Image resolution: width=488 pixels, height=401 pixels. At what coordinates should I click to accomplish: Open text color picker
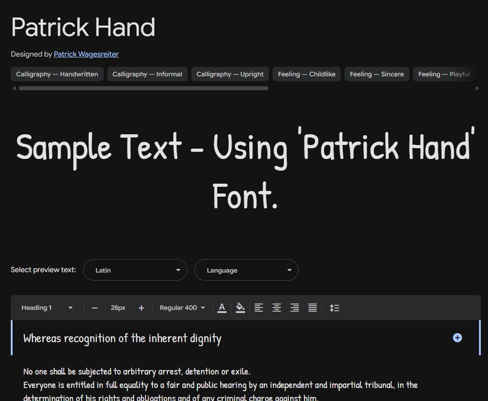coord(222,308)
